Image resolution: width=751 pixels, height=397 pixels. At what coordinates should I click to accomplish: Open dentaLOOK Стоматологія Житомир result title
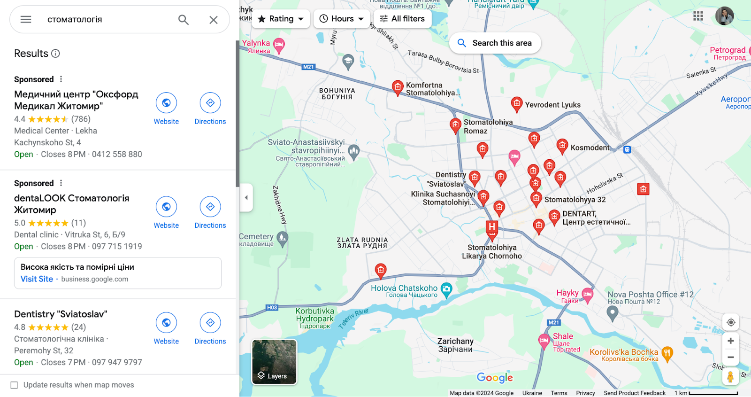(x=71, y=204)
